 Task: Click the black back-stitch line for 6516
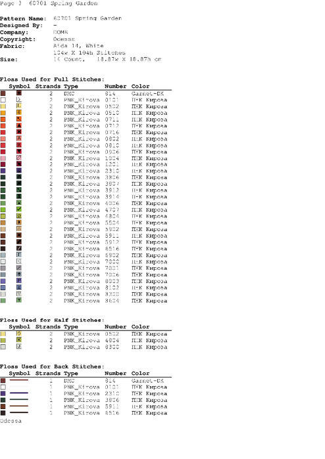click(19, 412)
